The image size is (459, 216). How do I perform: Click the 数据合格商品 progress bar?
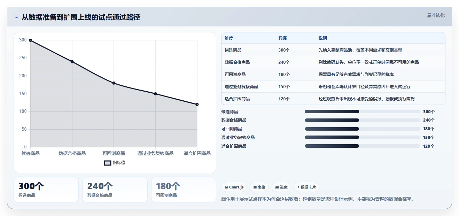pyautogui.click(x=362, y=120)
